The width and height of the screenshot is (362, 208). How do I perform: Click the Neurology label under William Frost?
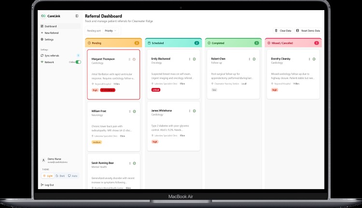click(x=97, y=115)
